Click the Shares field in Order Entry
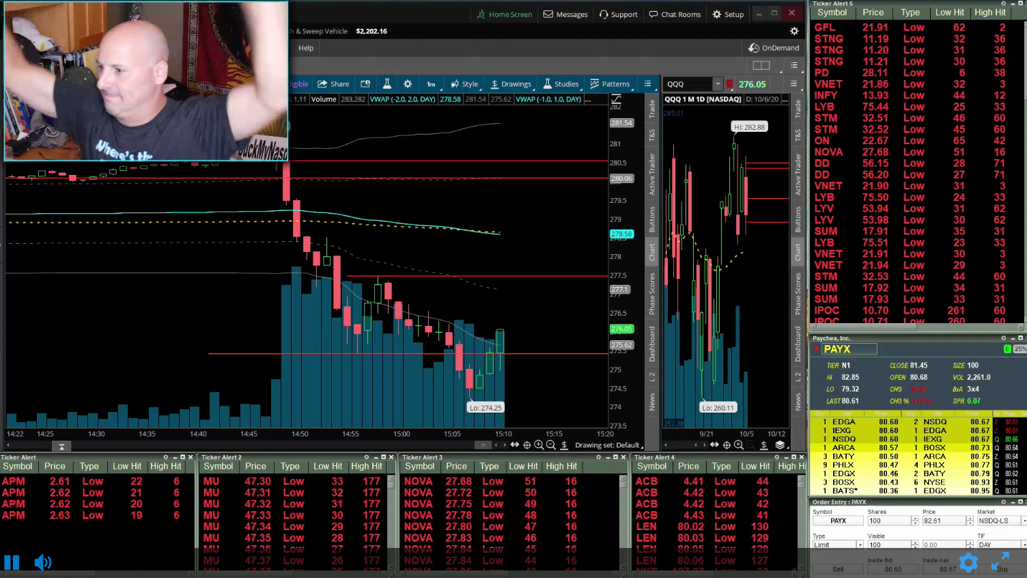Viewport: 1027px width, 578px height. point(889,521)
